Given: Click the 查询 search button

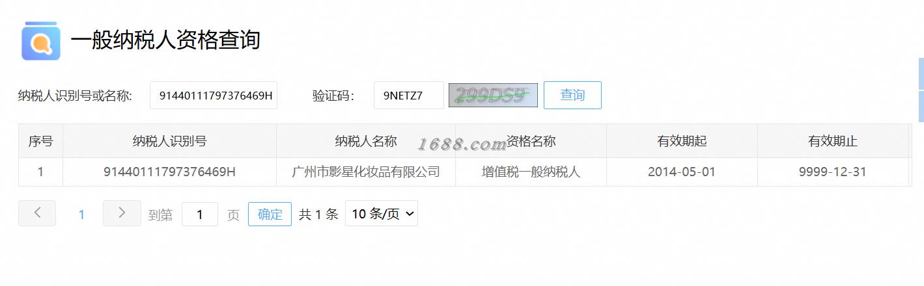Looking at the screenshot, I should tap(572, 95).
